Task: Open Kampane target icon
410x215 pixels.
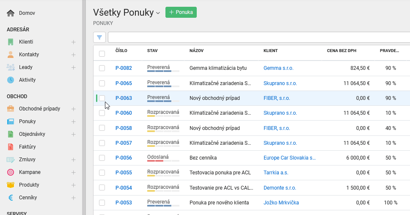Action: [x=11, y=172]
